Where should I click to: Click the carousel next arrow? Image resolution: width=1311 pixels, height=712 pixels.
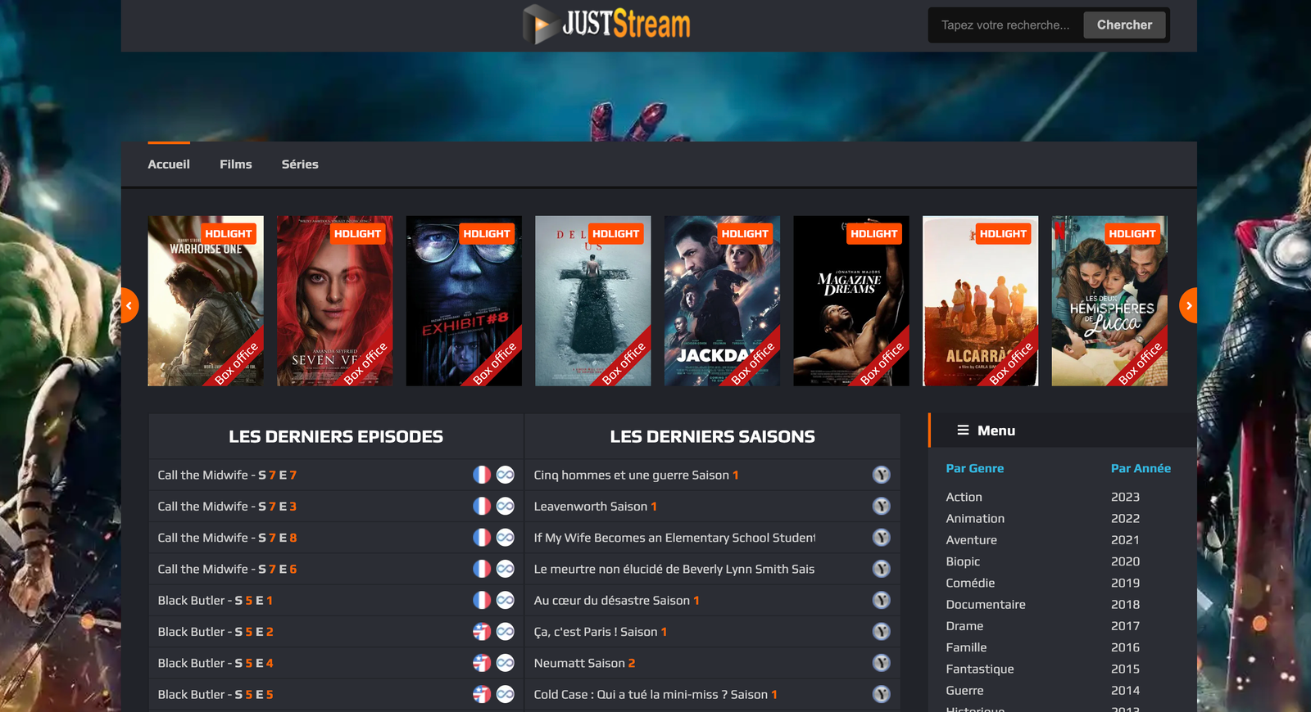tap(1188, 305)
